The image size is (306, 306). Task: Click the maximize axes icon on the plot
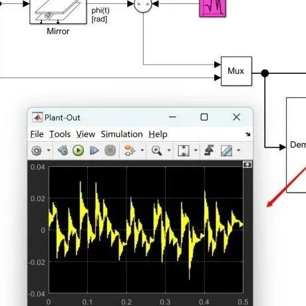point(247,164)
